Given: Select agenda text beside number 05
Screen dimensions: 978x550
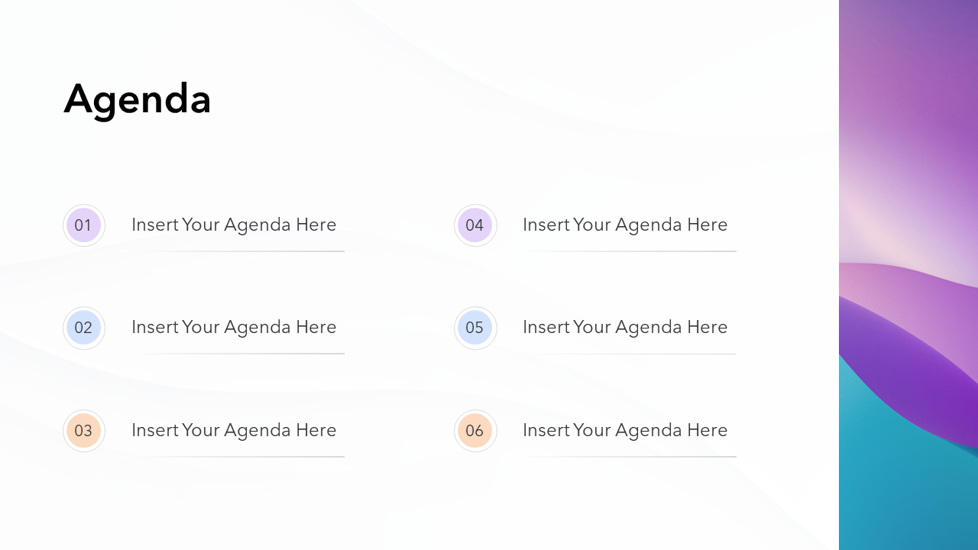Looking at the screenshot, I should click(x=625, y=327).
